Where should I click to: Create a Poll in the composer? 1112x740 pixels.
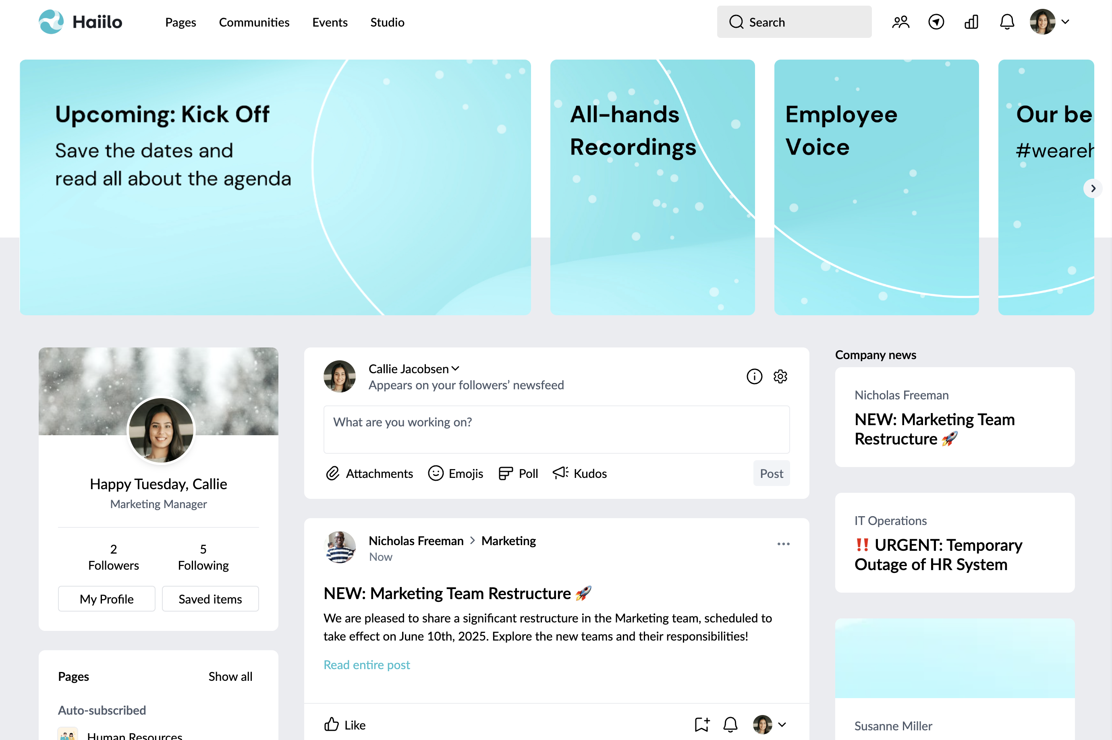pos(518,473)
